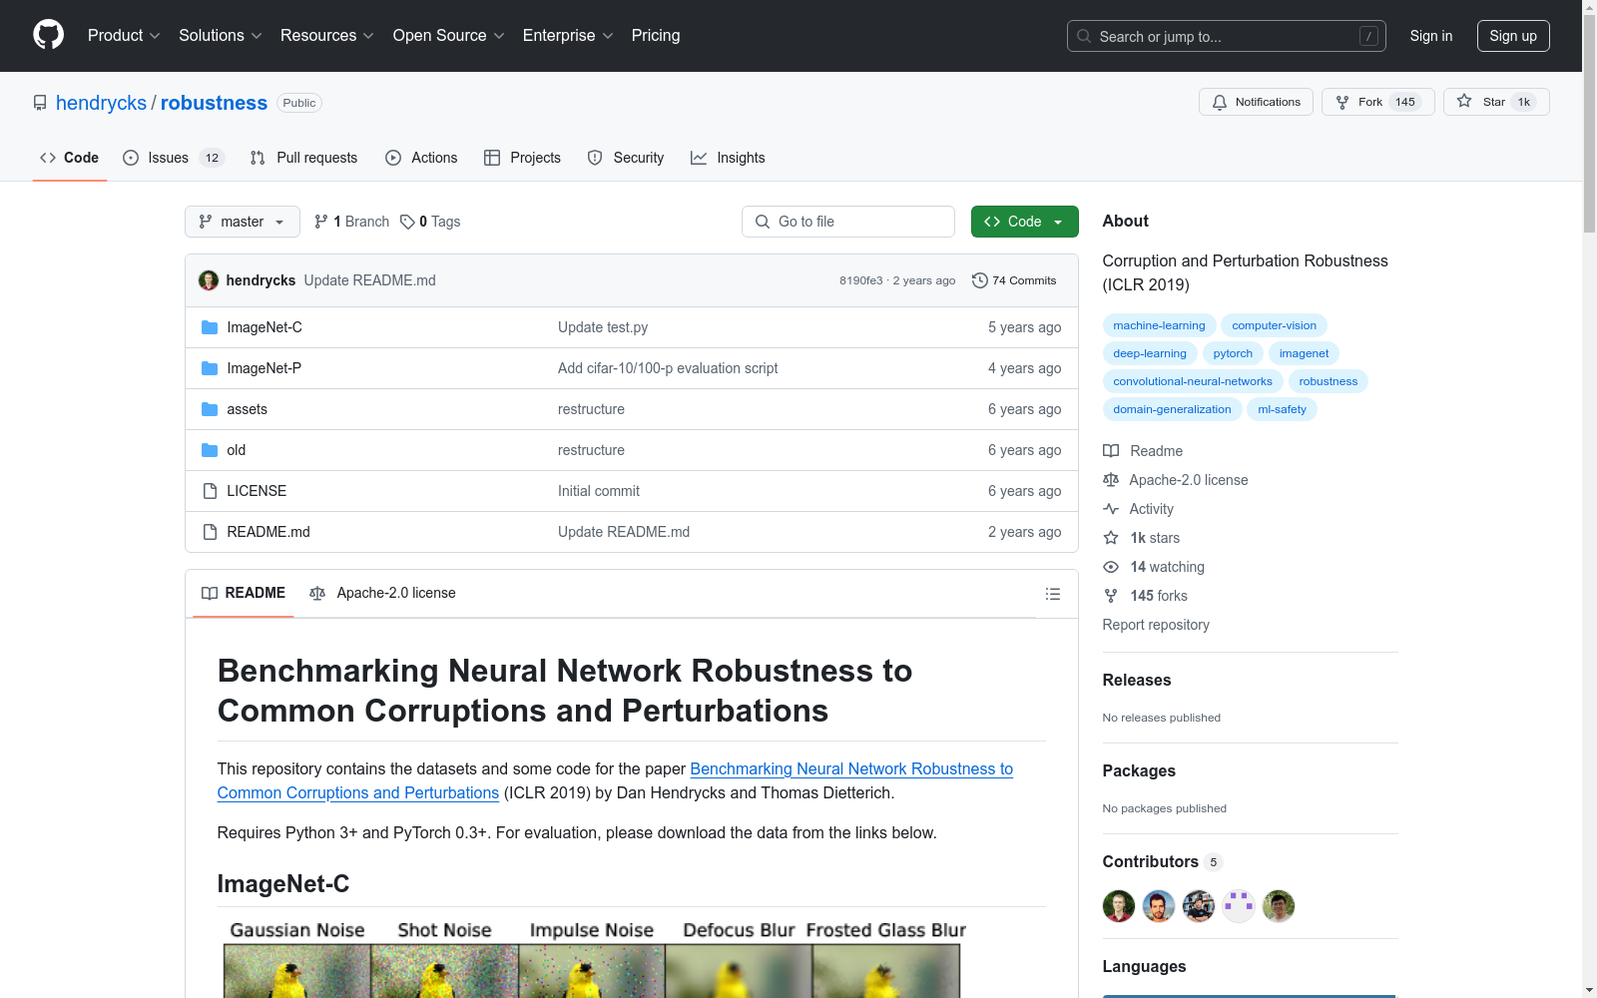Viewport: 1597px width, 998px height.
Task: Click the 8190fe3 commit hash
Action: [x=860, y=280]
